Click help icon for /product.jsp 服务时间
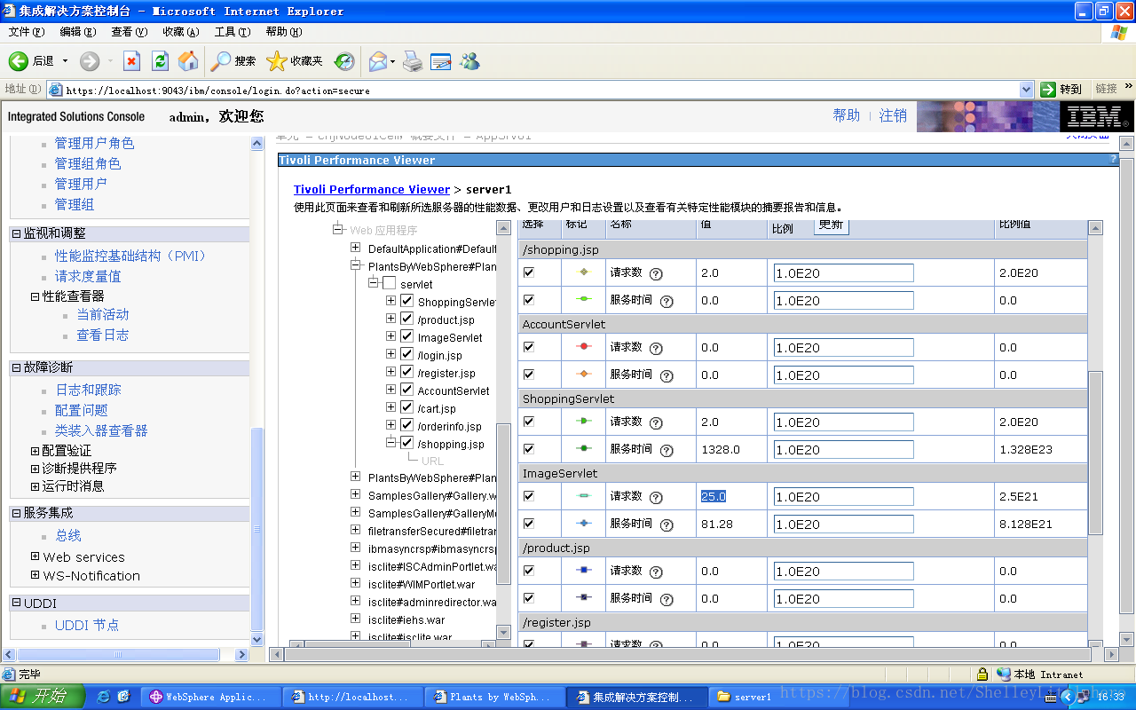This screenshot has height=710, width=1136. pos(667,600)
